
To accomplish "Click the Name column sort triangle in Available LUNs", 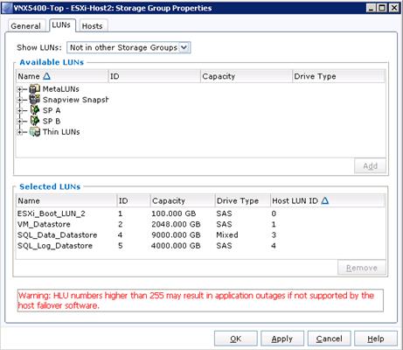I will click(46, 76).
